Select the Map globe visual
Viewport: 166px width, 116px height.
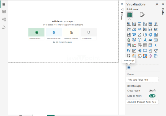129,40
